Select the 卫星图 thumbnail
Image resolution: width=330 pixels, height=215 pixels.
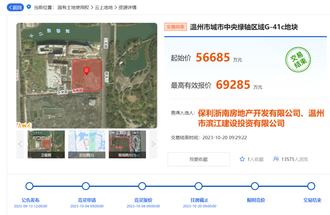46,144
